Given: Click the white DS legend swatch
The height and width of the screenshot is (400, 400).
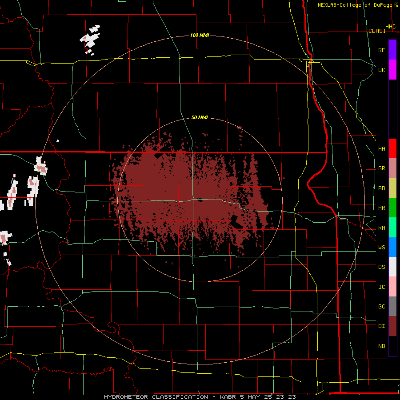Looking at the screenshot, I should tap(392, 267).
